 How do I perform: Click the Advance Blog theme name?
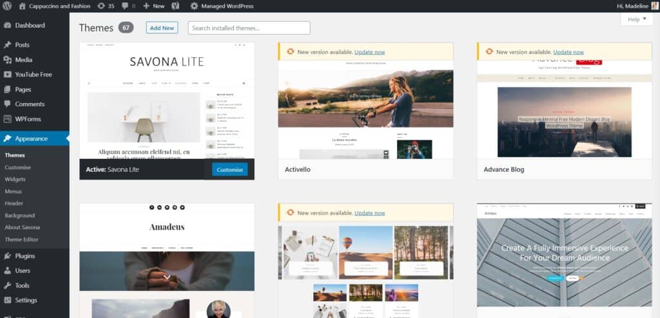point(504,169)
